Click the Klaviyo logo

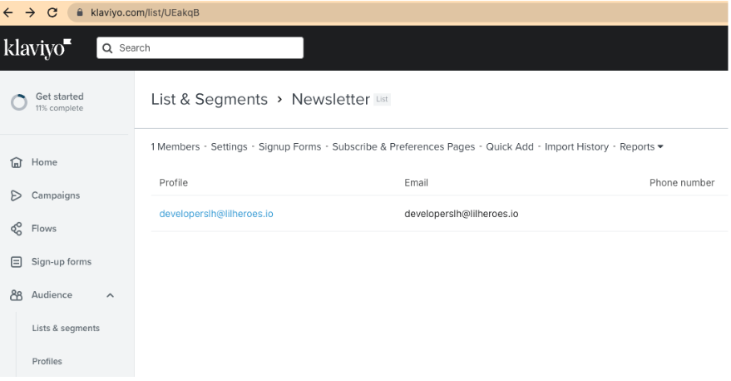37,48
